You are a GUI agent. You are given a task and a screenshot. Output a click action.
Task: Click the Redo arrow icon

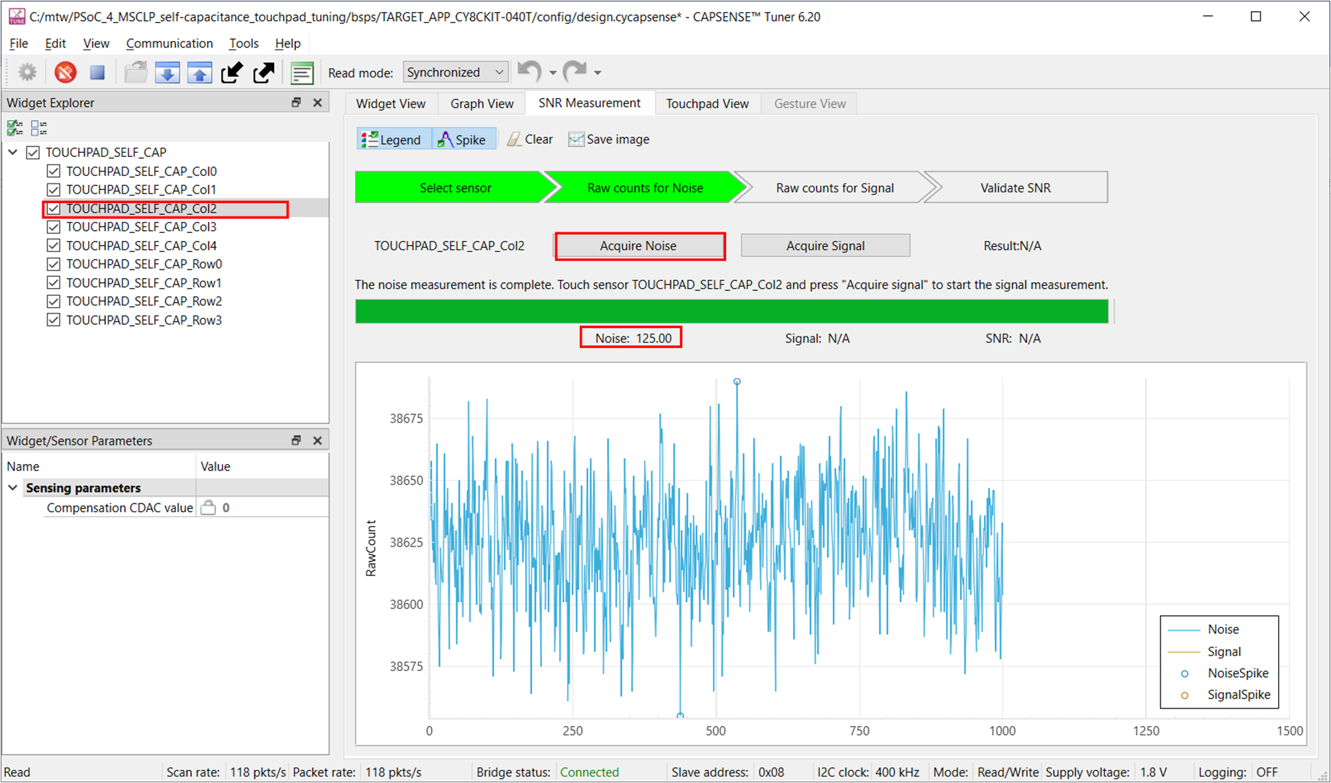[x=574, y=71]
